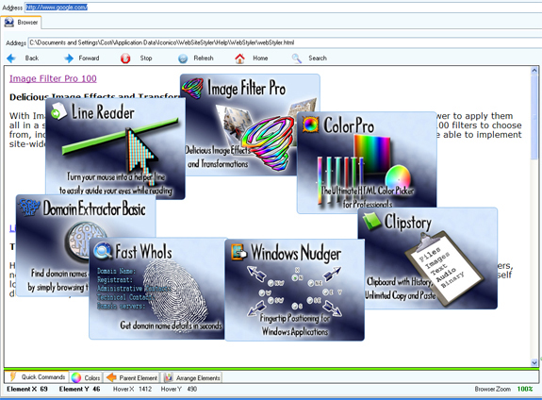Open the Arrange Elements tab
542x400 pixels.
point(192,377)
